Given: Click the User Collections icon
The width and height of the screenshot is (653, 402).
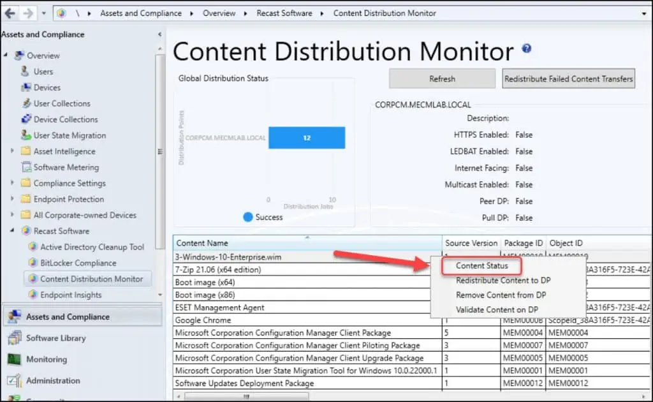Looking at the screenshot, I should 26,103.
